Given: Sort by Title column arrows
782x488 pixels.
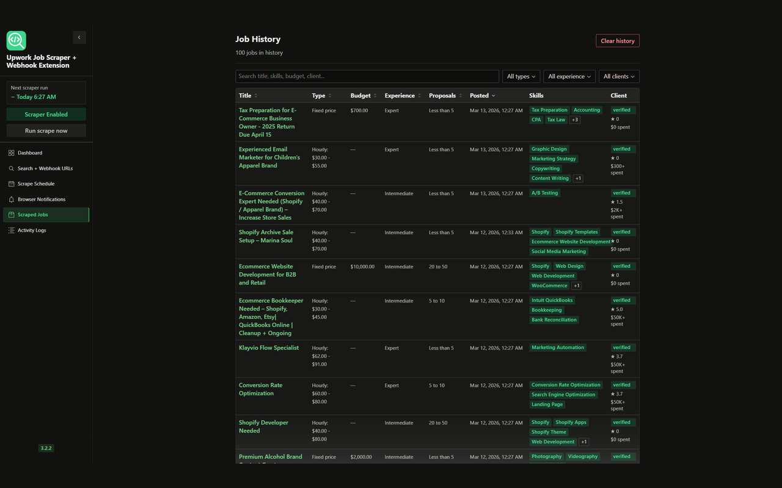Looking at the screenshot, I should coord(256,96).
